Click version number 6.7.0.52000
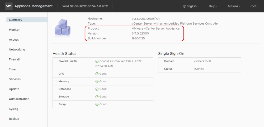This screenshot has height=127, width=264. click(x=140, y=34)
